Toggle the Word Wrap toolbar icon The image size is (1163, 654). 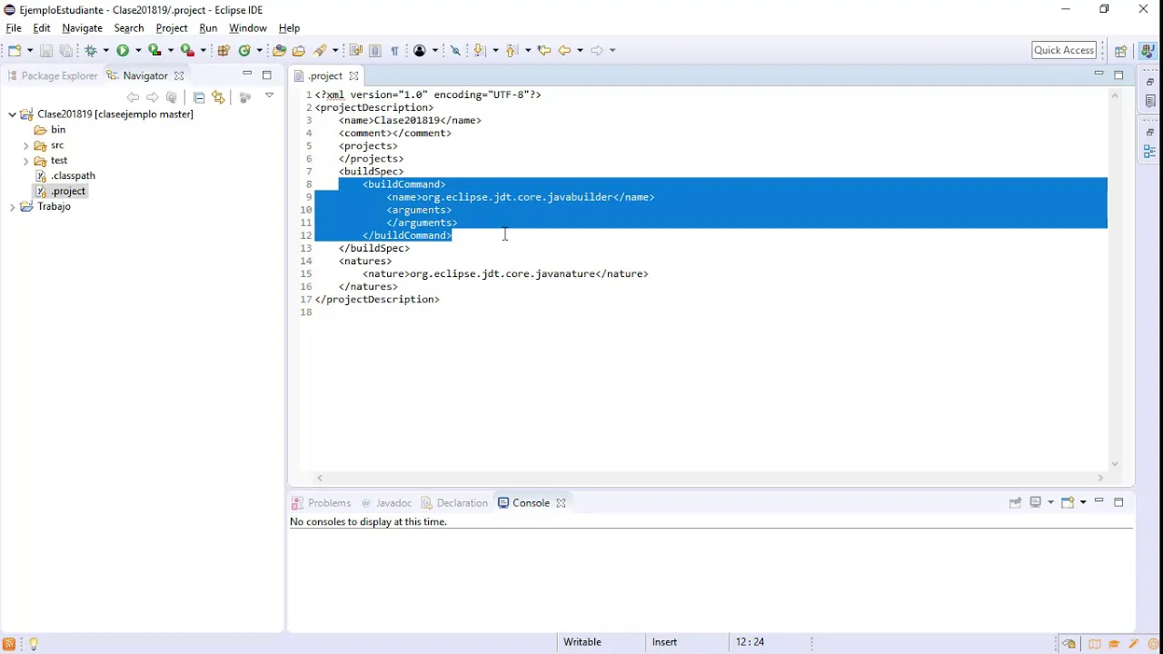tap(355, 51)
